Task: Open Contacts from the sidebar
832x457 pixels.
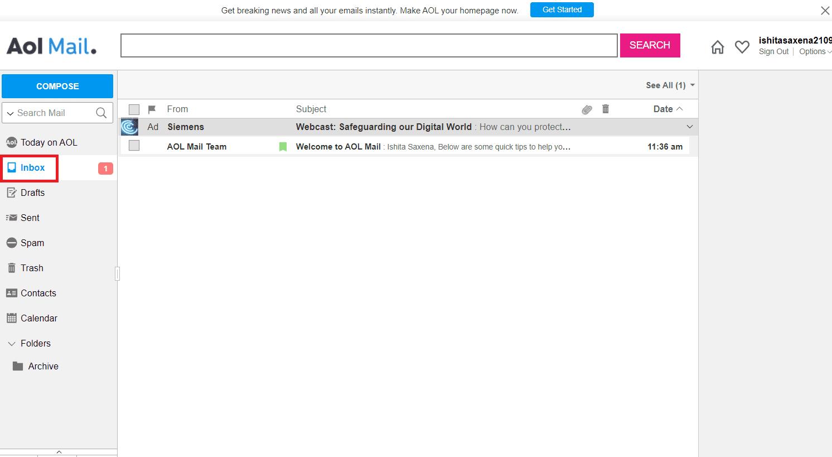Action: pos(37,292)
